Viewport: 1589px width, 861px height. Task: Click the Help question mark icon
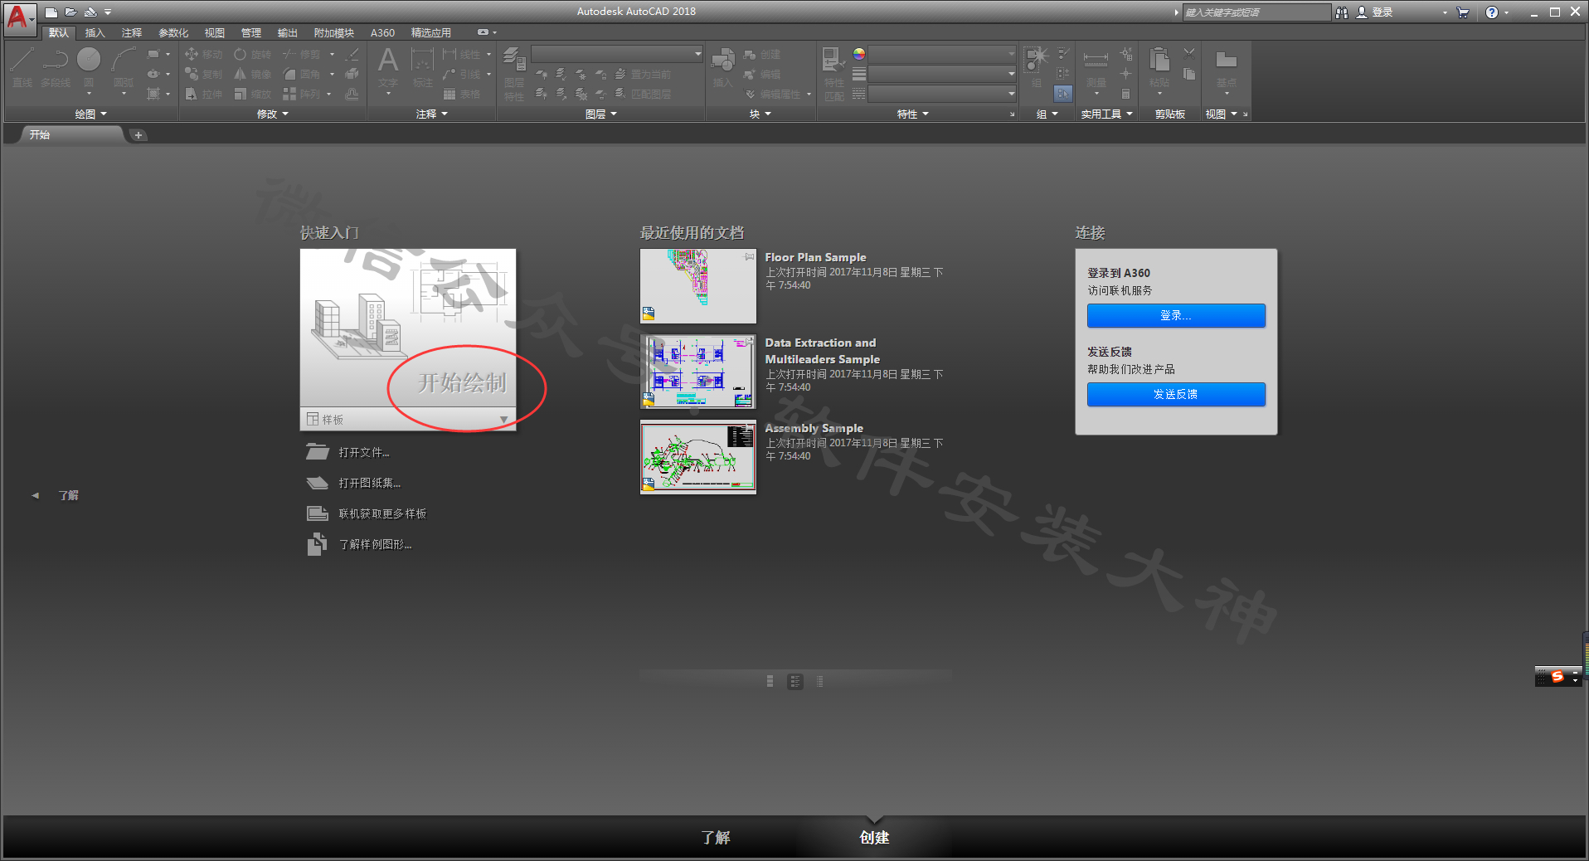1492,12
